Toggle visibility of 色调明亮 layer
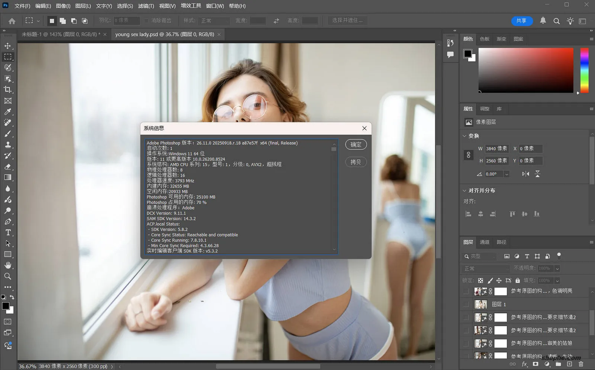This screenshot has width=595, height=370. click(466, 291)
